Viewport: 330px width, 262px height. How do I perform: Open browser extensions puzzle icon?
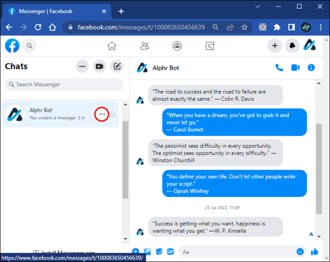coord(277,27)
